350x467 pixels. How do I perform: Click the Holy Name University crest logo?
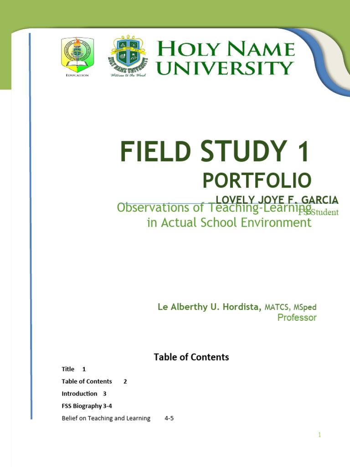[x=128, y=56]
